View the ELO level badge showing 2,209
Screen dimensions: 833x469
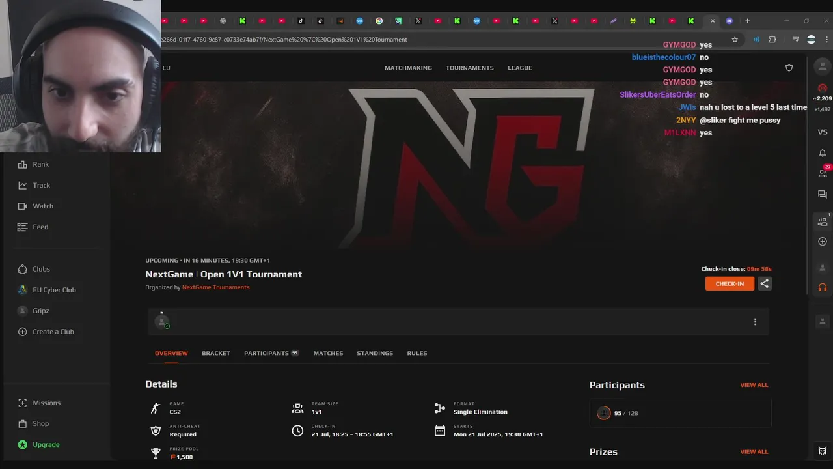click(823, 93)
